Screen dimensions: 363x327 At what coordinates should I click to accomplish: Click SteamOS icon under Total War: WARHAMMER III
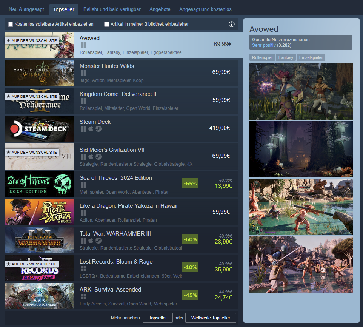(98, 241)
